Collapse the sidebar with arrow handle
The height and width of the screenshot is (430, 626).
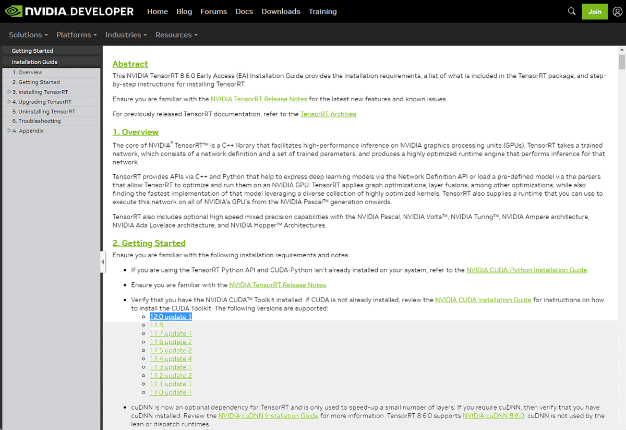click(x=103, y=262)
